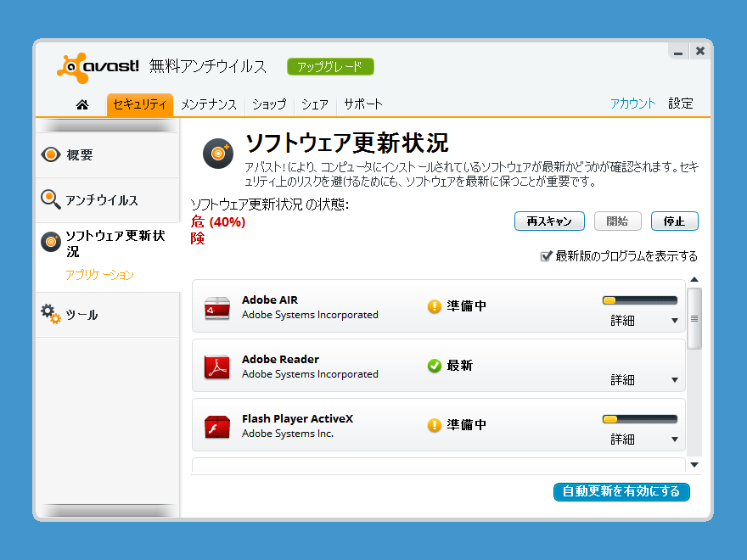
Task: Open the アカウント link
Action: coord(633,104)
